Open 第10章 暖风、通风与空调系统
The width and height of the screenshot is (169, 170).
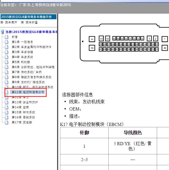pyautogui.click(x=33, y=87)
